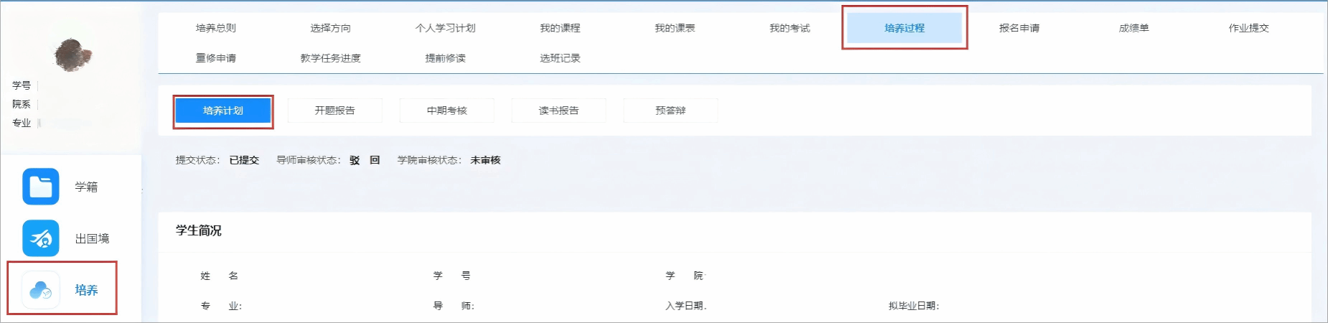
Task: View 我的考试 menu item
Action: 790,28
